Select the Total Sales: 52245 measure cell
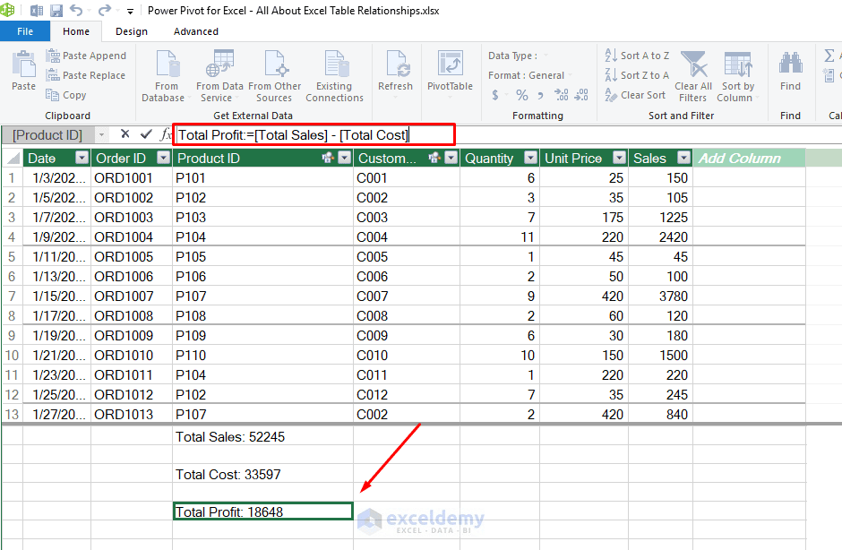This screenshot has width=842, height=550. [262, 436]
